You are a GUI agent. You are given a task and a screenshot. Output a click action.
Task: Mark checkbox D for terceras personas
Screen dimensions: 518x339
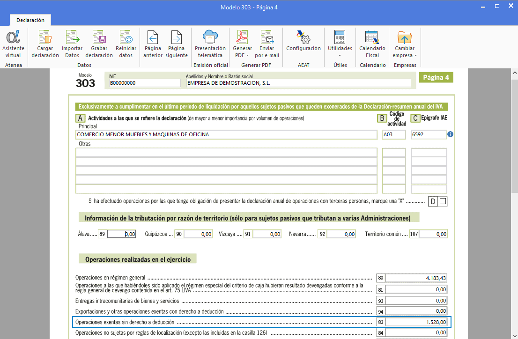(x=443, y=201)
